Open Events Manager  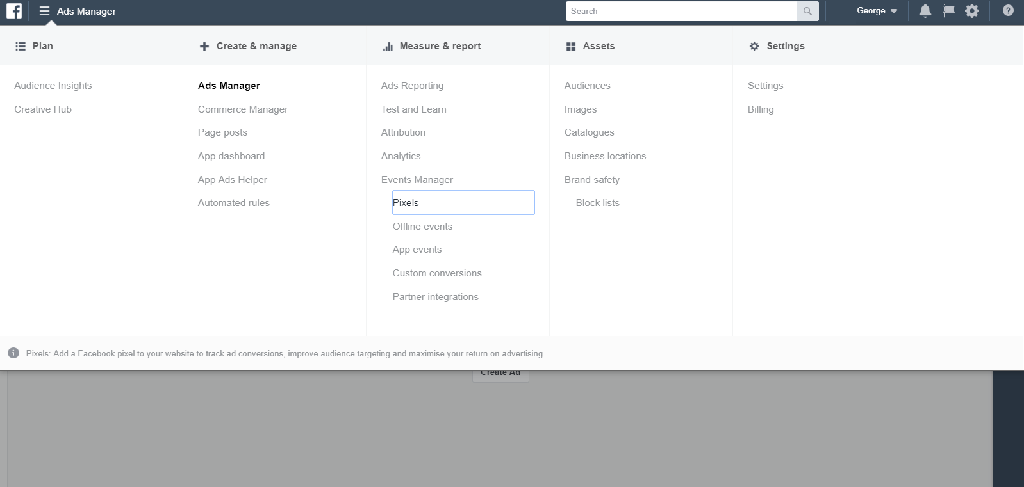417,180
